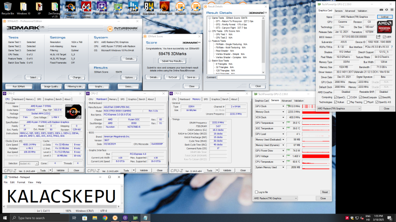This screenshot has height=222, width=396.
Task: Open the Notepad Format menu
Action: (21, 182)
